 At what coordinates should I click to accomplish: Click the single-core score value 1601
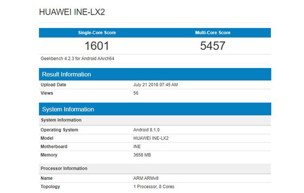pyautogui.click(x=97, y=46)
